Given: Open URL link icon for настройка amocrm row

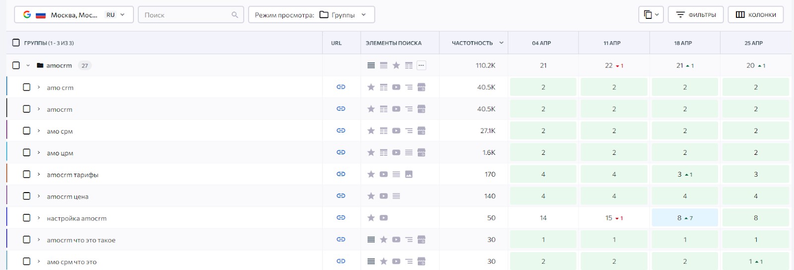Looking at the screenshot, I should click(x=341, y=217).
